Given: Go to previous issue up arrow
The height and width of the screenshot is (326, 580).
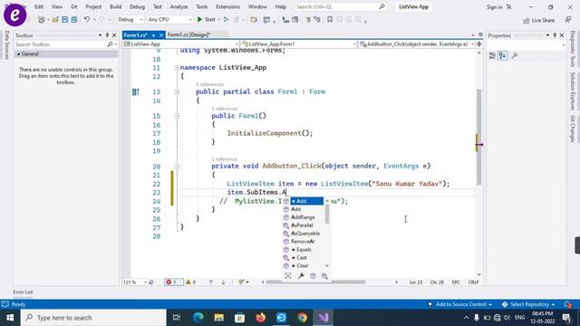Looking at the screenshot, I should coord(211,282).
